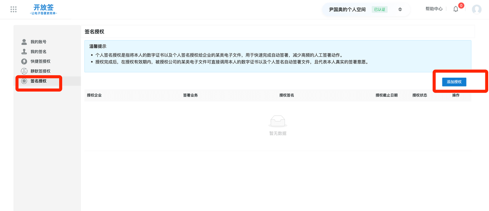Click the user avatar icon
This screenshot has width=489, height=211.
click(476, 10)
